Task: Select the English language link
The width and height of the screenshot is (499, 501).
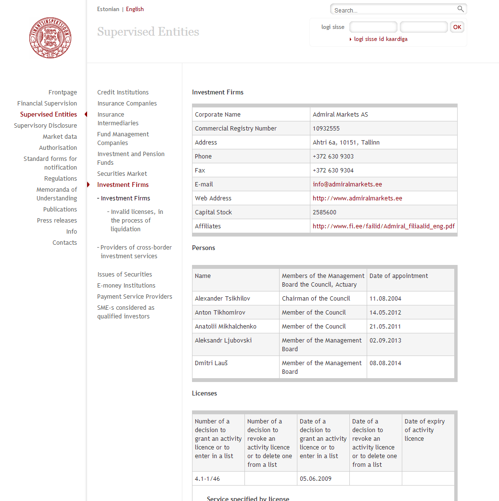Action: [135, 9]
